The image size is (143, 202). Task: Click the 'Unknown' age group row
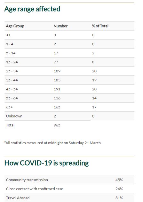coord(69,116)
